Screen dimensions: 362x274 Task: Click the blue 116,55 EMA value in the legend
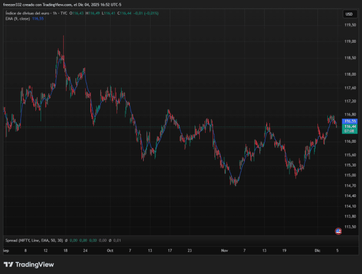click(38, 18)
